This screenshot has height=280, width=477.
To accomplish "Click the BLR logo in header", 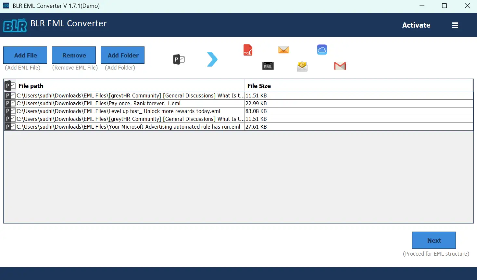I will pyautogui.click(x=15, y=25).
